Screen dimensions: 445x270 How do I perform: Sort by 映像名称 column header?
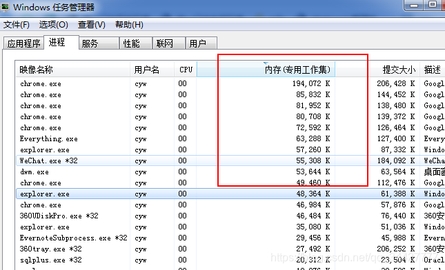[x=72, y=70]
